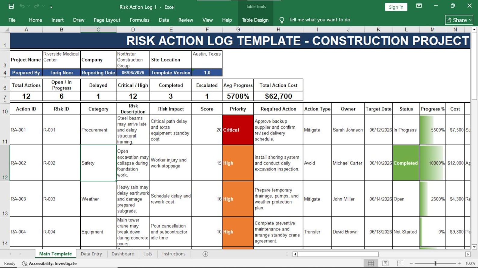Select the RA-003 action ID cell

[26, 199]
